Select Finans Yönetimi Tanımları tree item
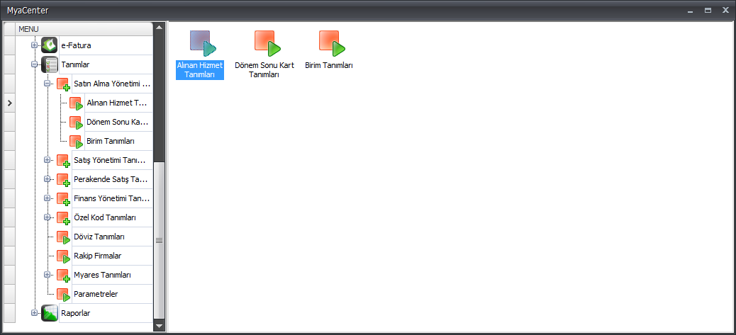Image resolution: width=736 pixels, height=335 pixels. (x=112, y=198)
